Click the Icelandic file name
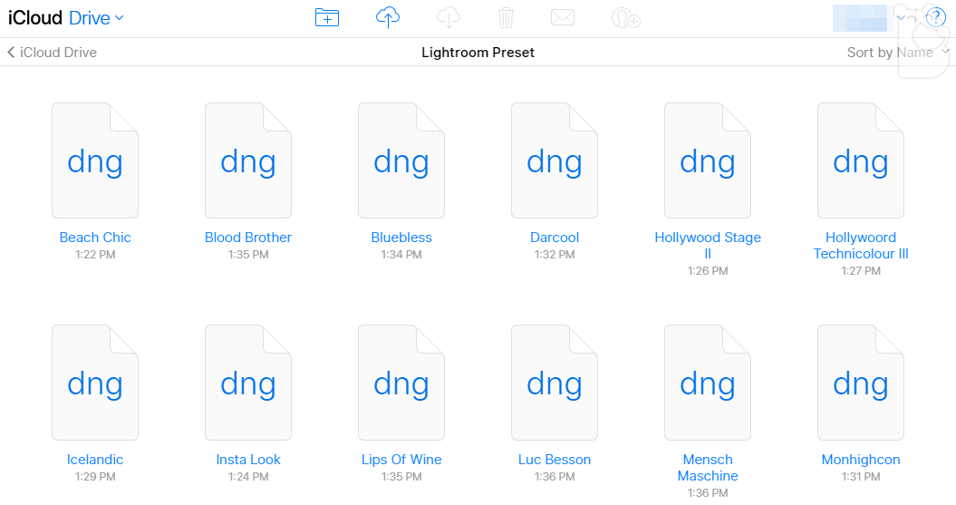The height and width of the screenshot is (505, 956). pyautogui.click(x=95, y=460)
